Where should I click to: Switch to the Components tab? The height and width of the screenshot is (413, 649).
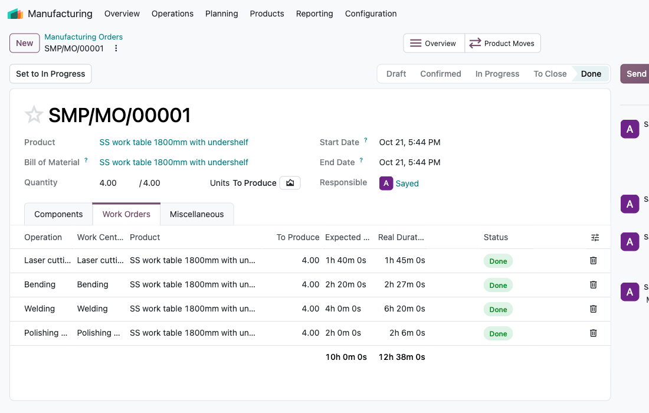[58, 214]
